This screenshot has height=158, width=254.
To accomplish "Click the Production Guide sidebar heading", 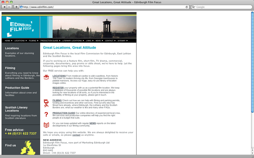I will (x=17, y=88).
